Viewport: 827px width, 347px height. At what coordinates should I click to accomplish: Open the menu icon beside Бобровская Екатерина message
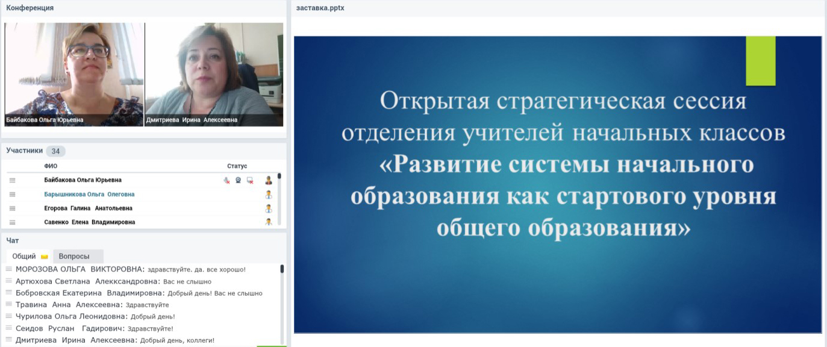point(8,293)
